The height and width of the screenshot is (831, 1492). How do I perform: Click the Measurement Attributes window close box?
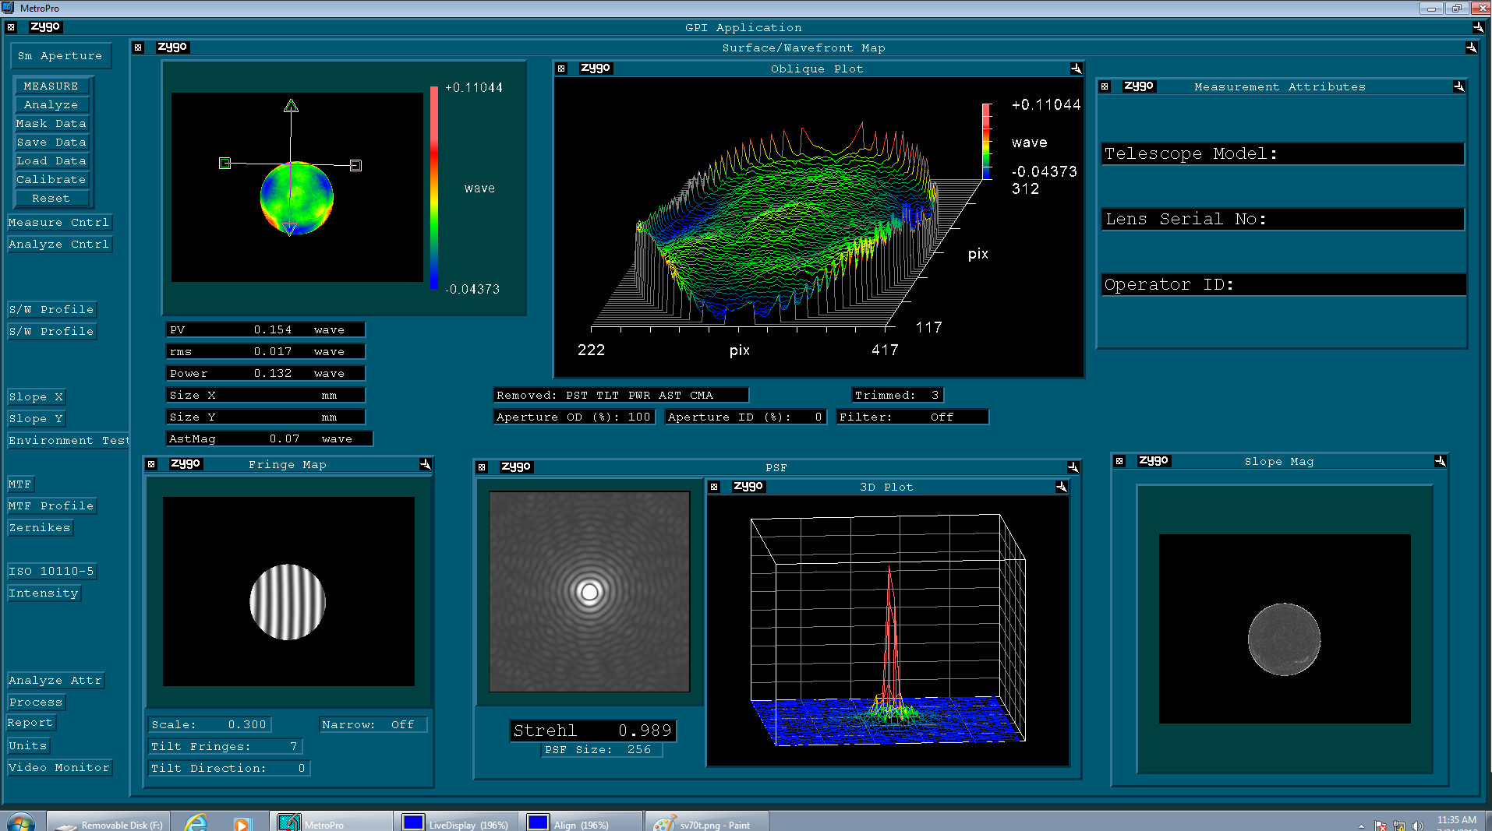point(1105,86)
